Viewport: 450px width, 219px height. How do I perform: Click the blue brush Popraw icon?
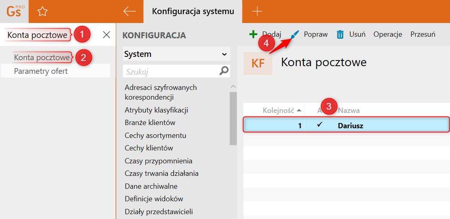[x=295, y=35]
